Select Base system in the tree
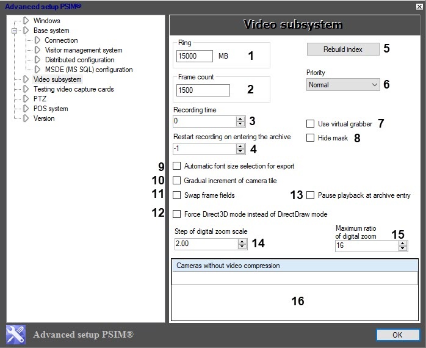The height and width of the screenshot is (348, 426). 51,31
